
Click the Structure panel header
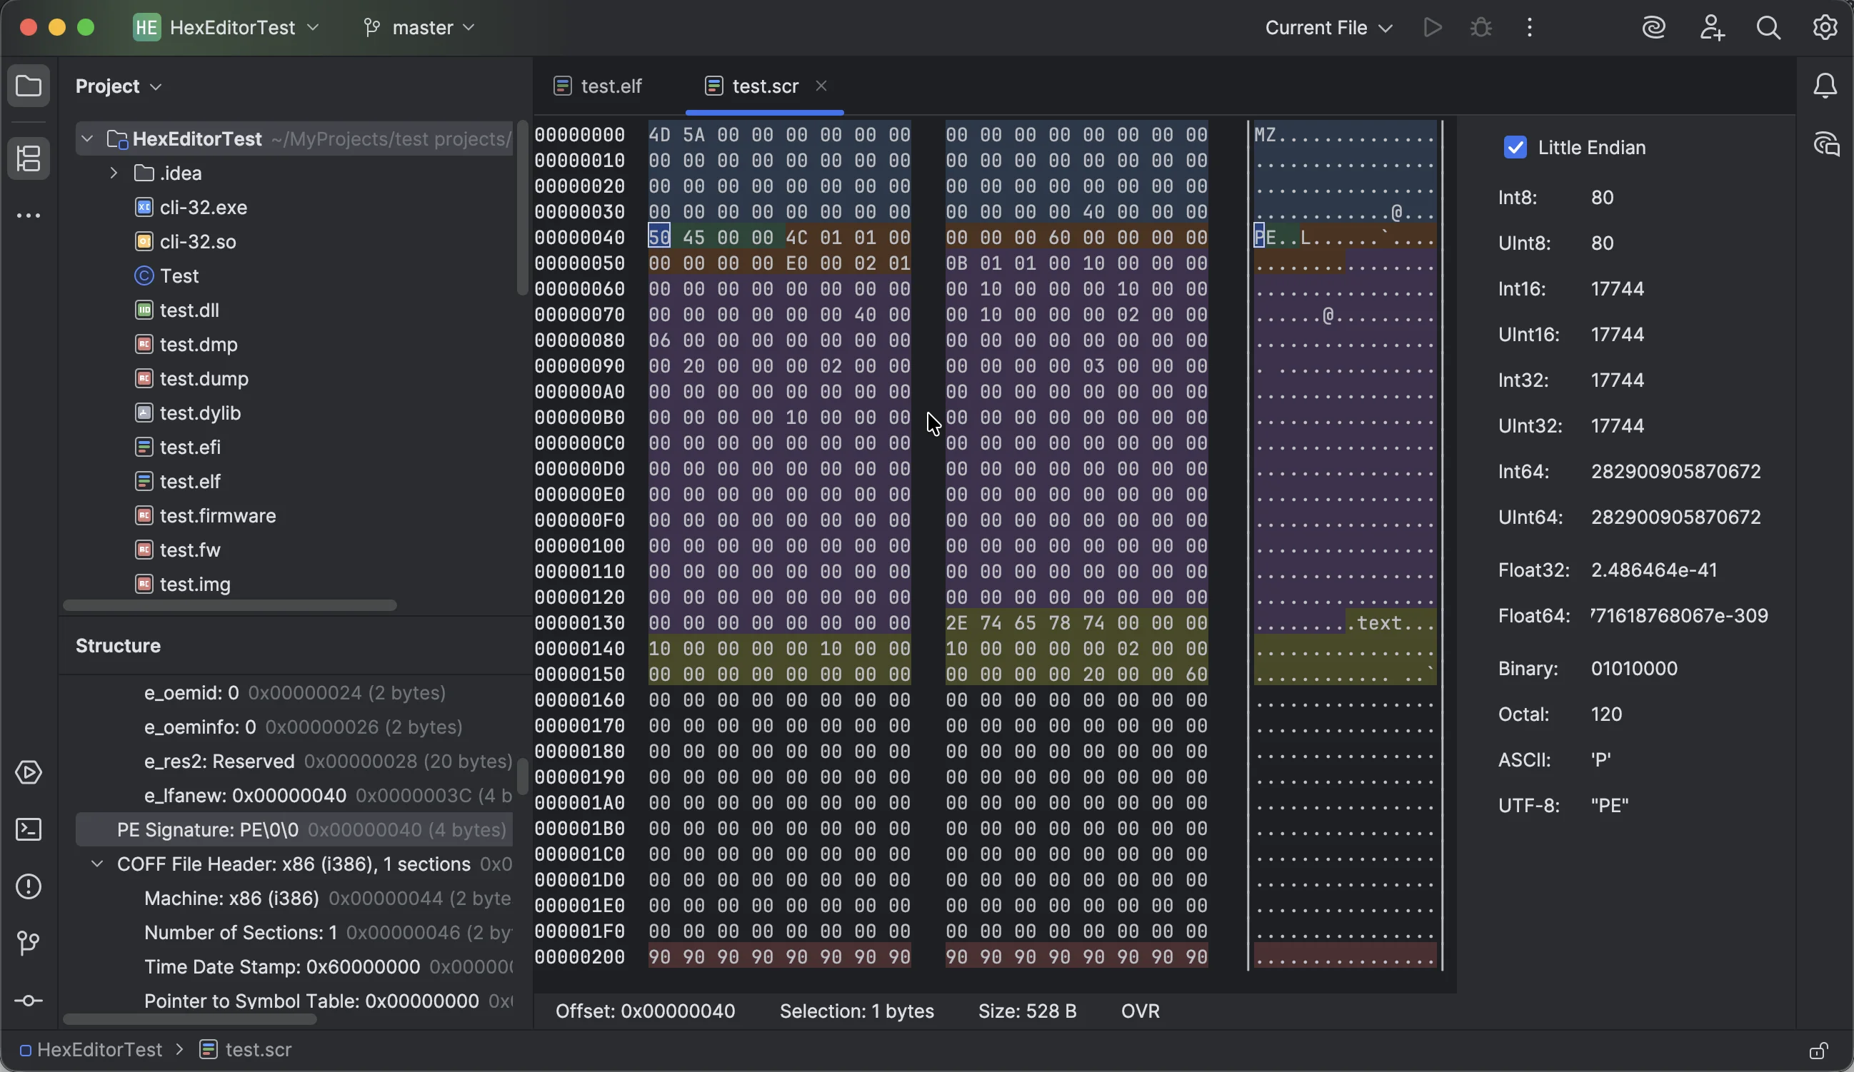pos(118,645)
